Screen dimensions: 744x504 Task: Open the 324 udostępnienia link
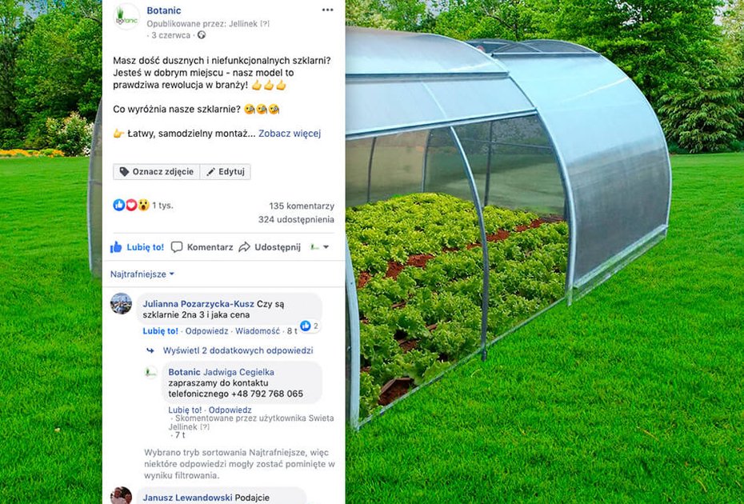296,220
